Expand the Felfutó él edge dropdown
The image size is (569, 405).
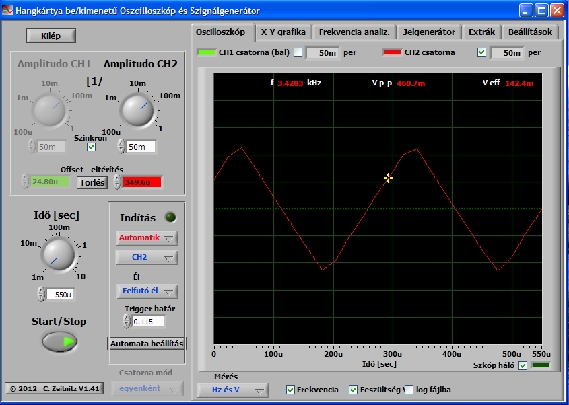(x=147, y=291)
